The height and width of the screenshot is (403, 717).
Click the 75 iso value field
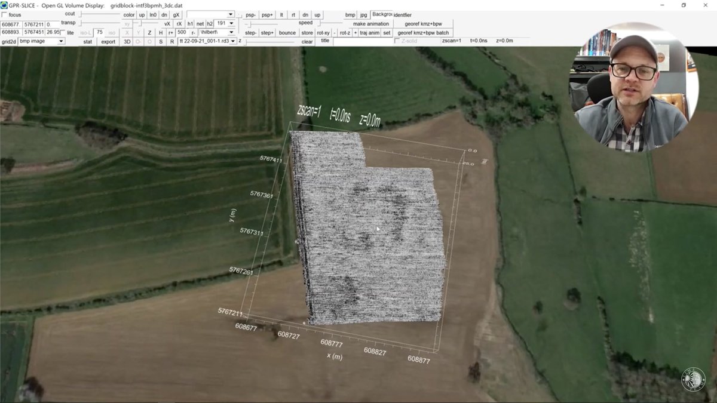(x=100, y=32)
